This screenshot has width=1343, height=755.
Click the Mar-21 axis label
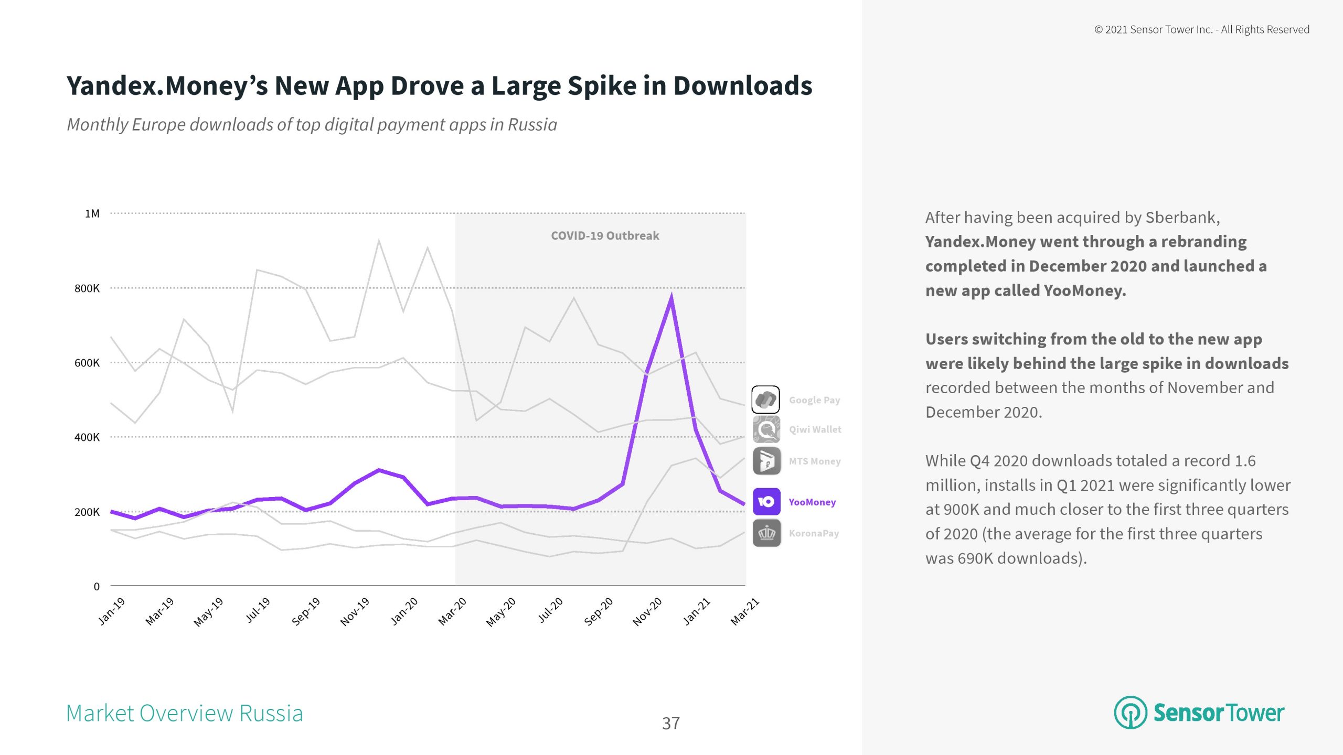point(744,611)
